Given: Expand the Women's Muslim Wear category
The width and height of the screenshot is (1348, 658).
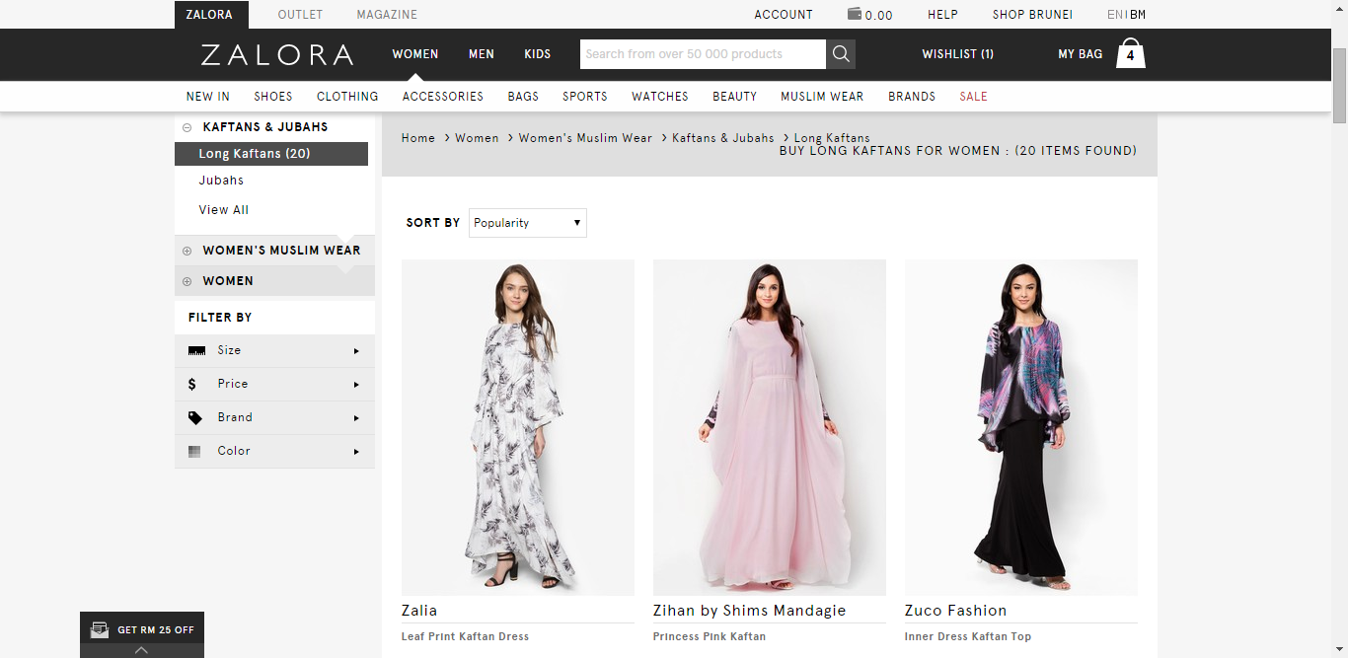Looking at the screenshot, I should click(187, 251).
